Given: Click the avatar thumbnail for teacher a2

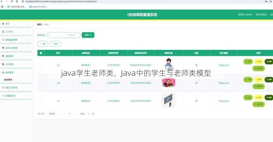Looking at the screenshot, I should 169,83.
